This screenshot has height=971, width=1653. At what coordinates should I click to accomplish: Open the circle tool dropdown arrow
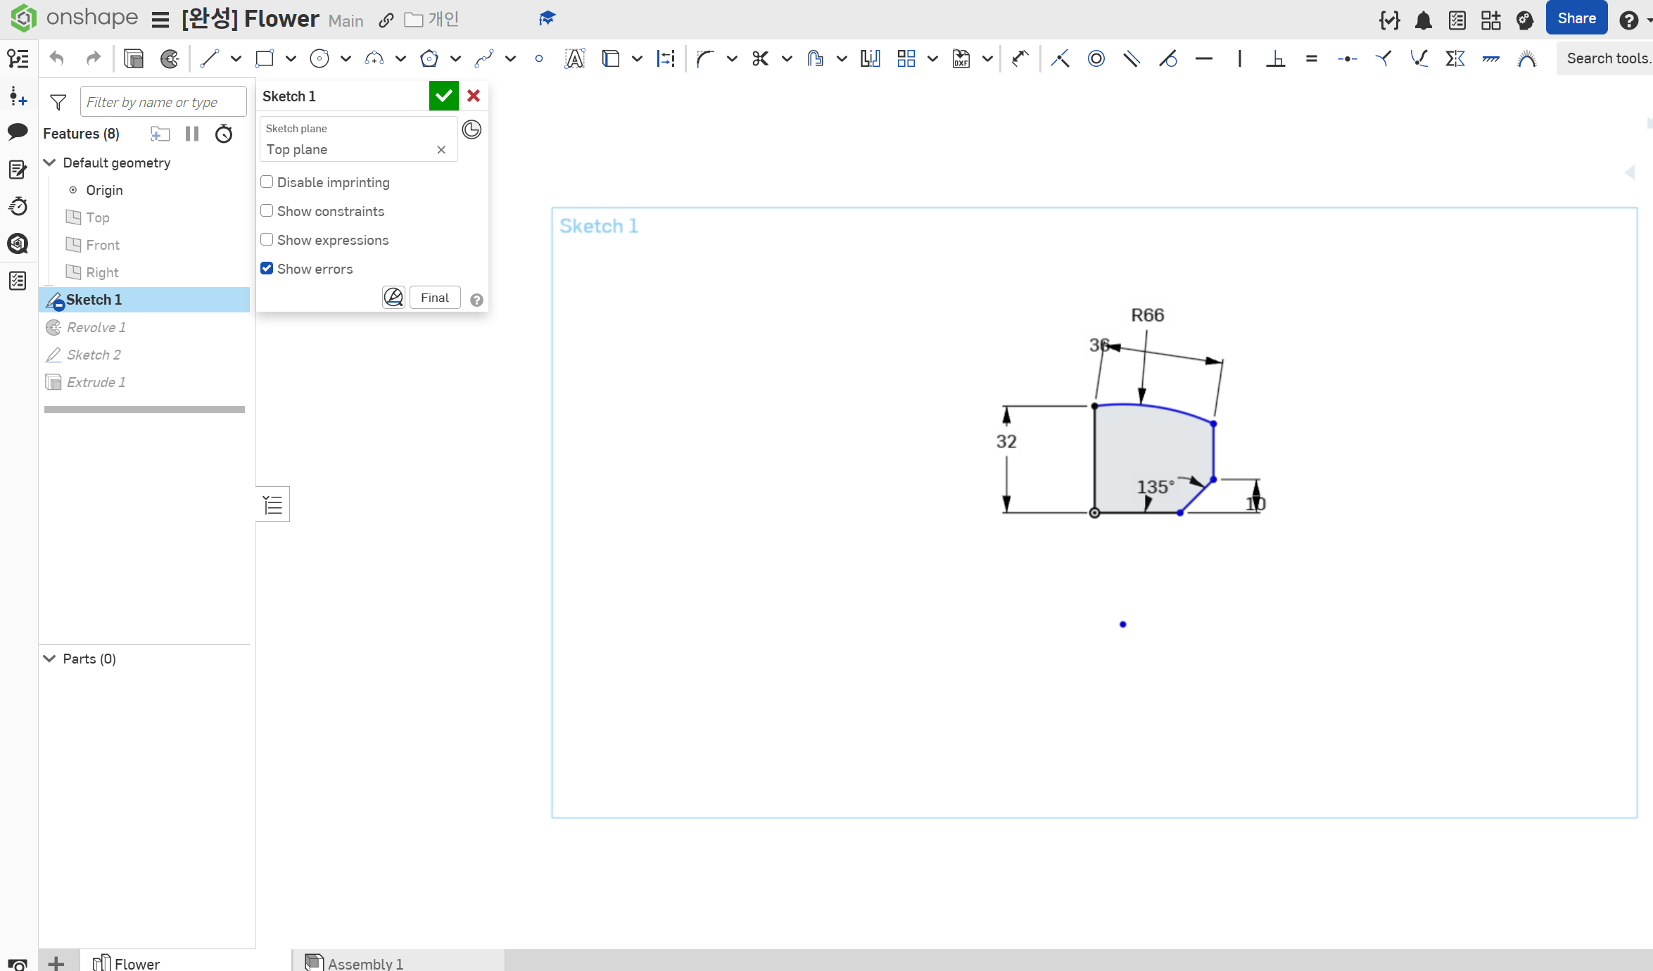[x=346, y=58]
